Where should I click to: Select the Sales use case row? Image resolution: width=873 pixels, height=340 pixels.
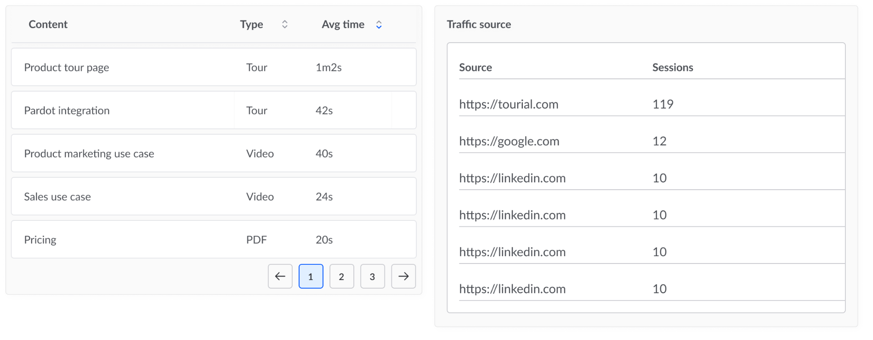tap(57, 197)
